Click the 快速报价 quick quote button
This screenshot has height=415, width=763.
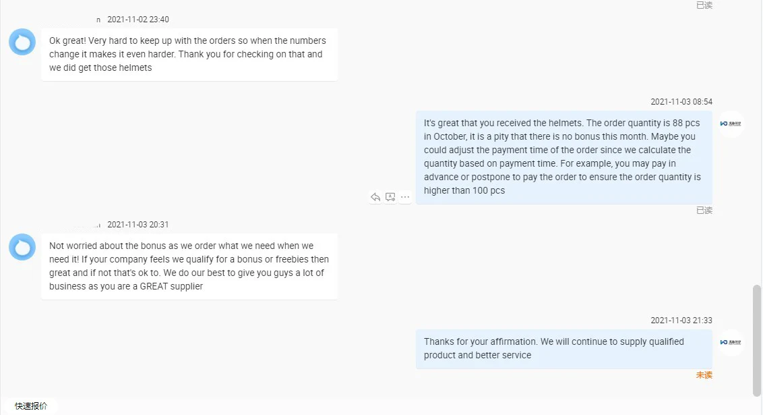tap(31, 406)
